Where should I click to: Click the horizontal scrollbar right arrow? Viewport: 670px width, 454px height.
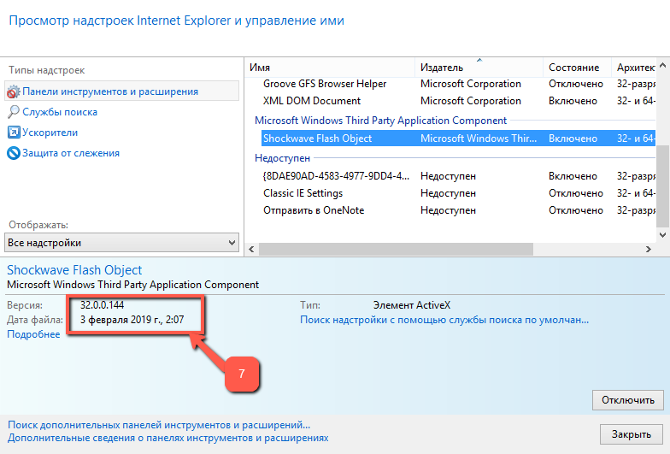click(648, 250)
